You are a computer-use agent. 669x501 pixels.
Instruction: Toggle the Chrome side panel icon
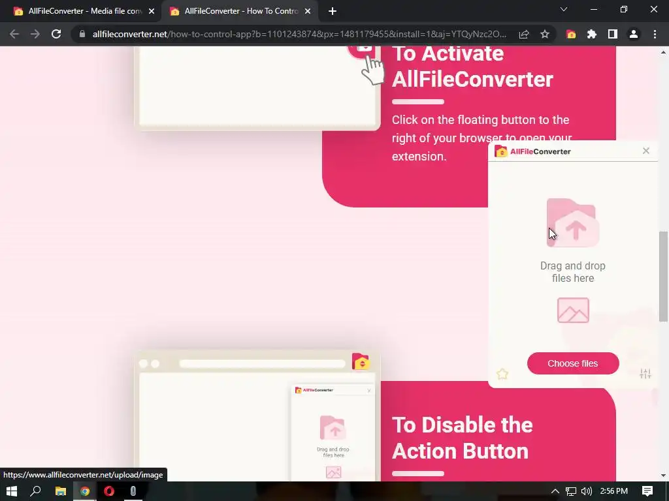(613, 34)
